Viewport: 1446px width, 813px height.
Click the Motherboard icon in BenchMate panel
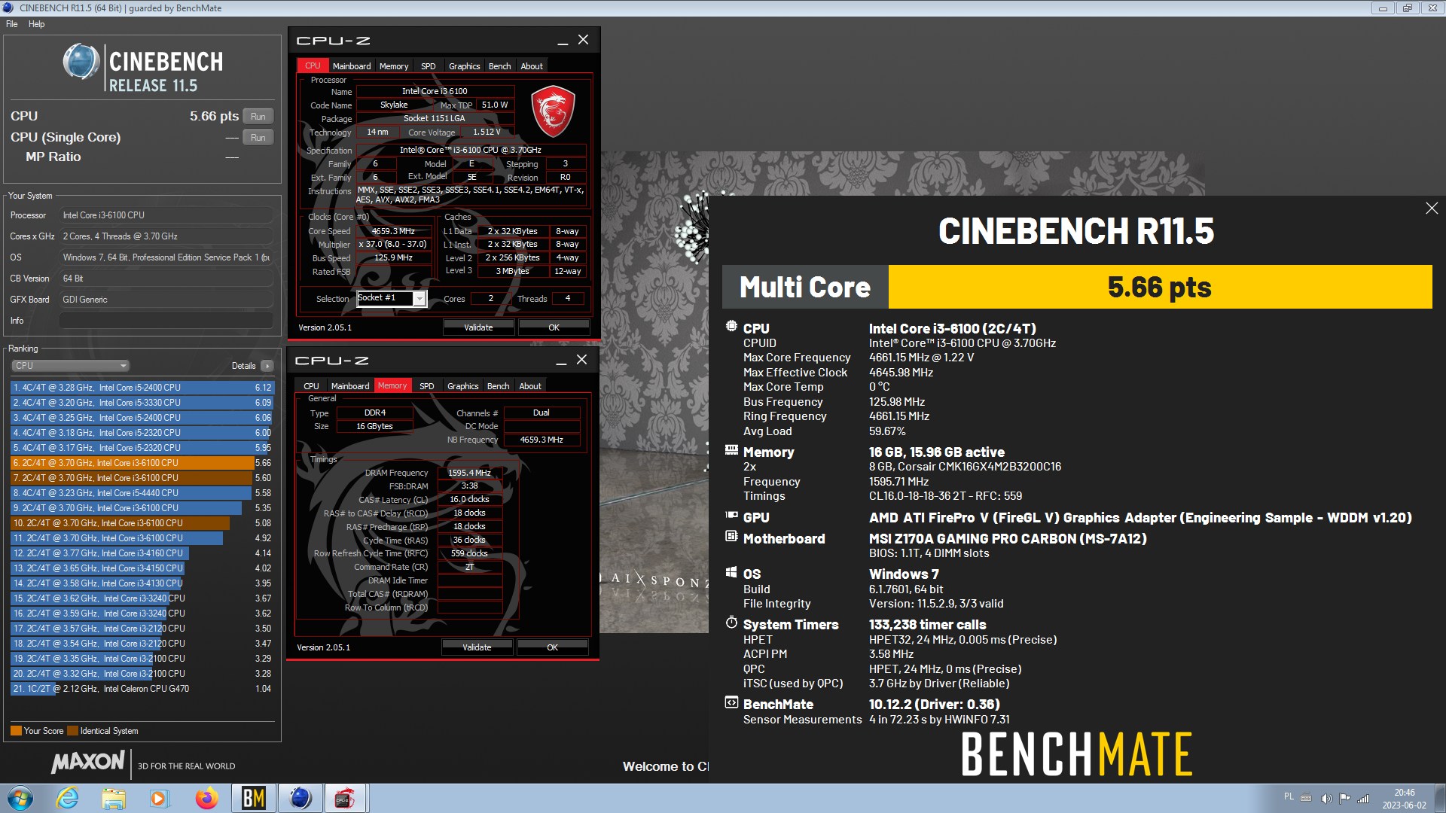(731, 537)
